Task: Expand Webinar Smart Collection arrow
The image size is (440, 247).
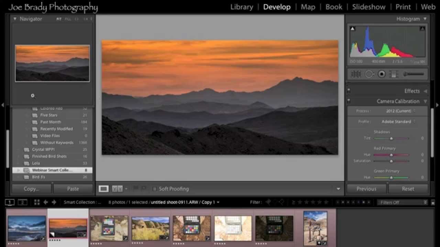Action: point(19,170)
